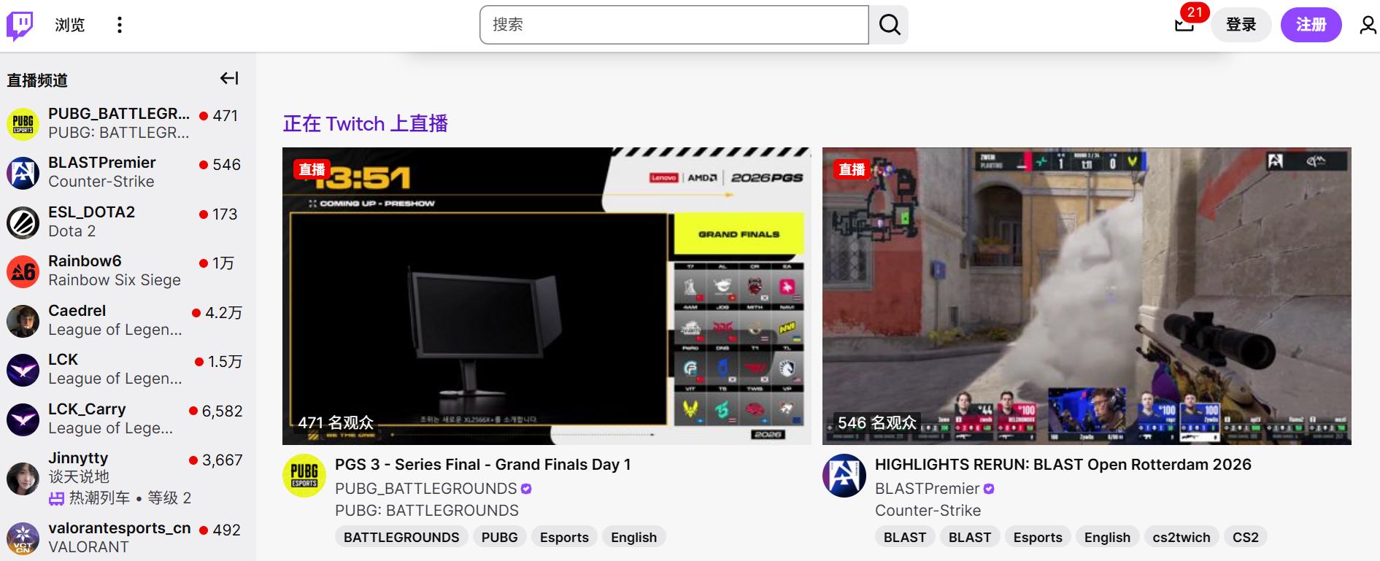Viewport: 1380px width, 561px height.
Task: Click the Twitch logo home icon
Action: [x=20, y=25]
